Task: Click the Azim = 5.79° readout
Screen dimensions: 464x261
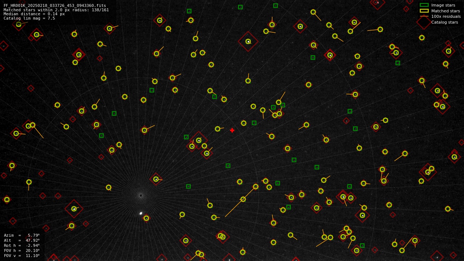Action: coord(22,235)
